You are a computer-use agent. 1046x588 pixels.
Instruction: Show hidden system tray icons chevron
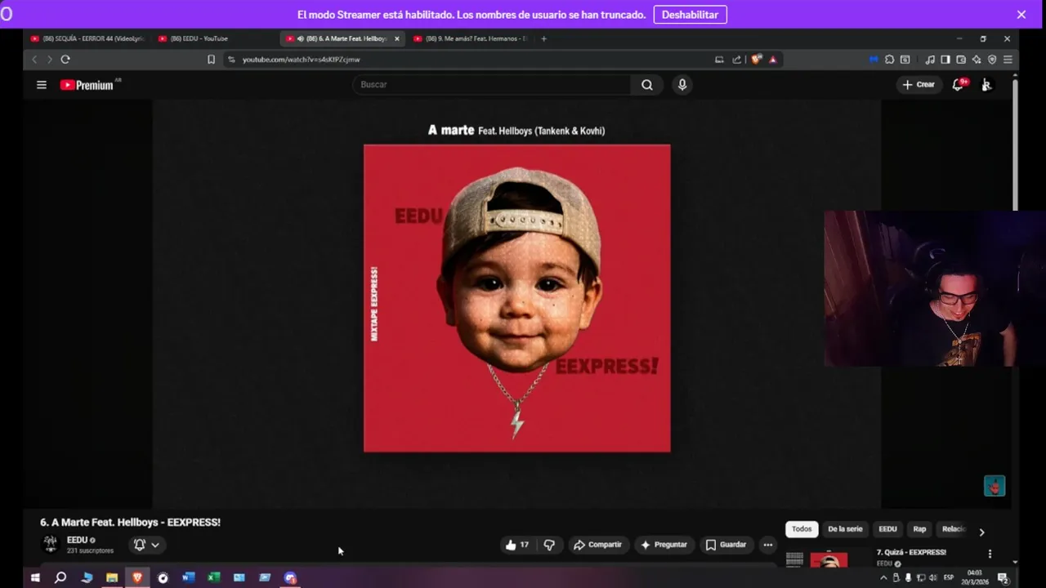tap(883, 577)
